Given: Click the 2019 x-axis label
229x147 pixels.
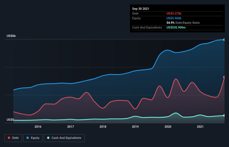Looking at the screenshot, I should 135,127.
